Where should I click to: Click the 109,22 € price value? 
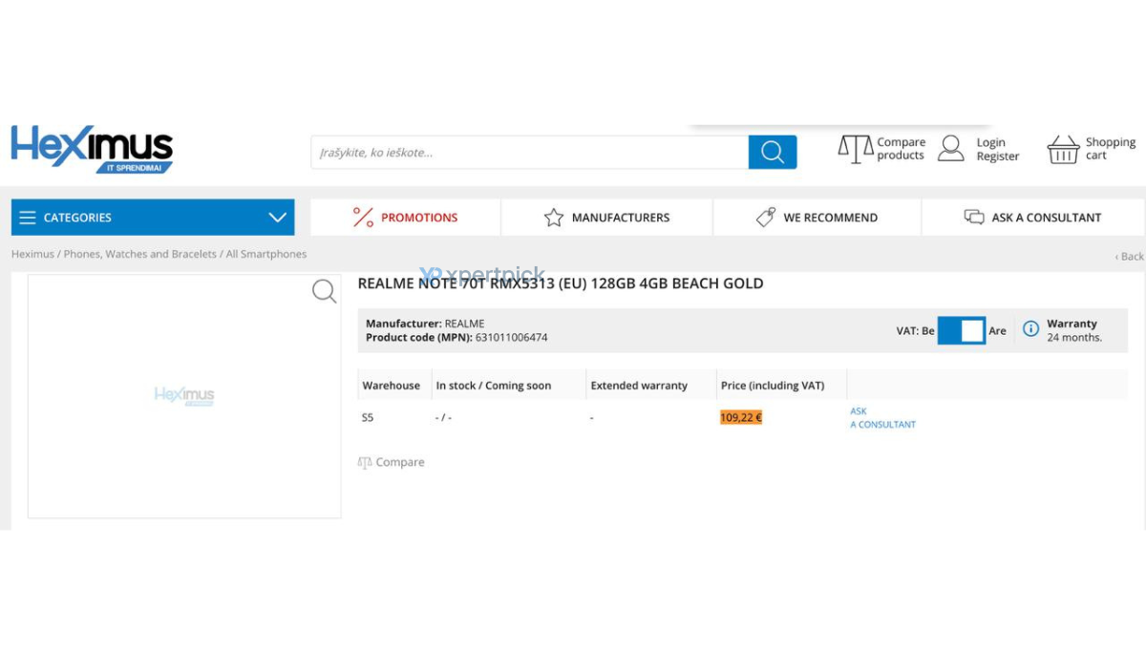coord(741,417)
